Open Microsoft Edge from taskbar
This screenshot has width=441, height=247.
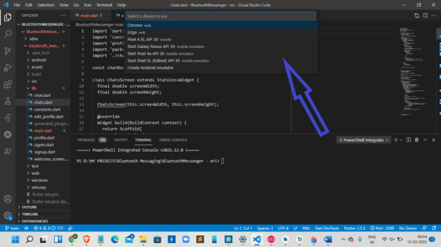pos(115,240)
